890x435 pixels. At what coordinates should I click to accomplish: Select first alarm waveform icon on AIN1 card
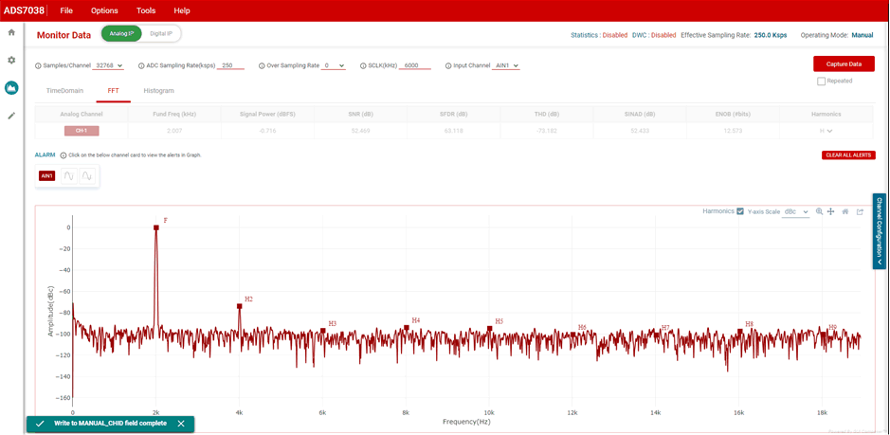68,176
